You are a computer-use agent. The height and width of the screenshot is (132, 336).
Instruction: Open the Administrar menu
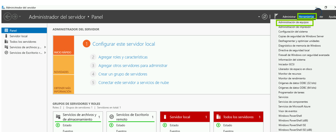(x=289, y=17)
